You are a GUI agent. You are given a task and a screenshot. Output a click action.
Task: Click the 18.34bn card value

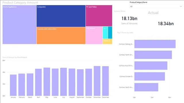(166, 23)
